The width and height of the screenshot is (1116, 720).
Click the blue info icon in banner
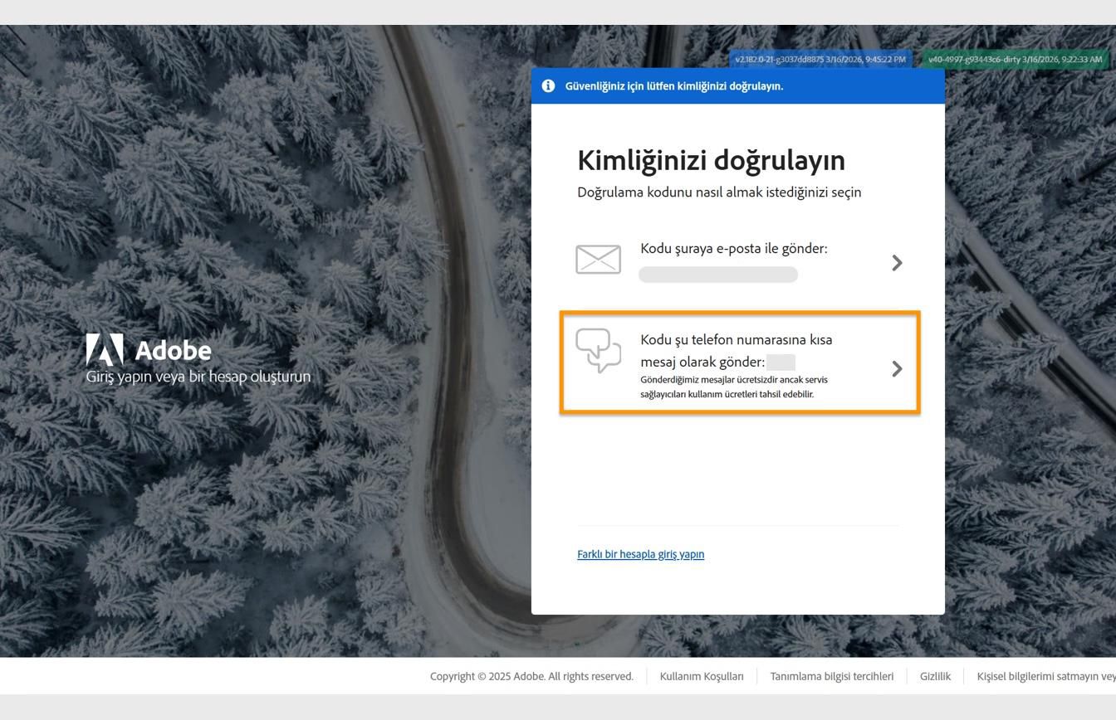tap(549, 85)
